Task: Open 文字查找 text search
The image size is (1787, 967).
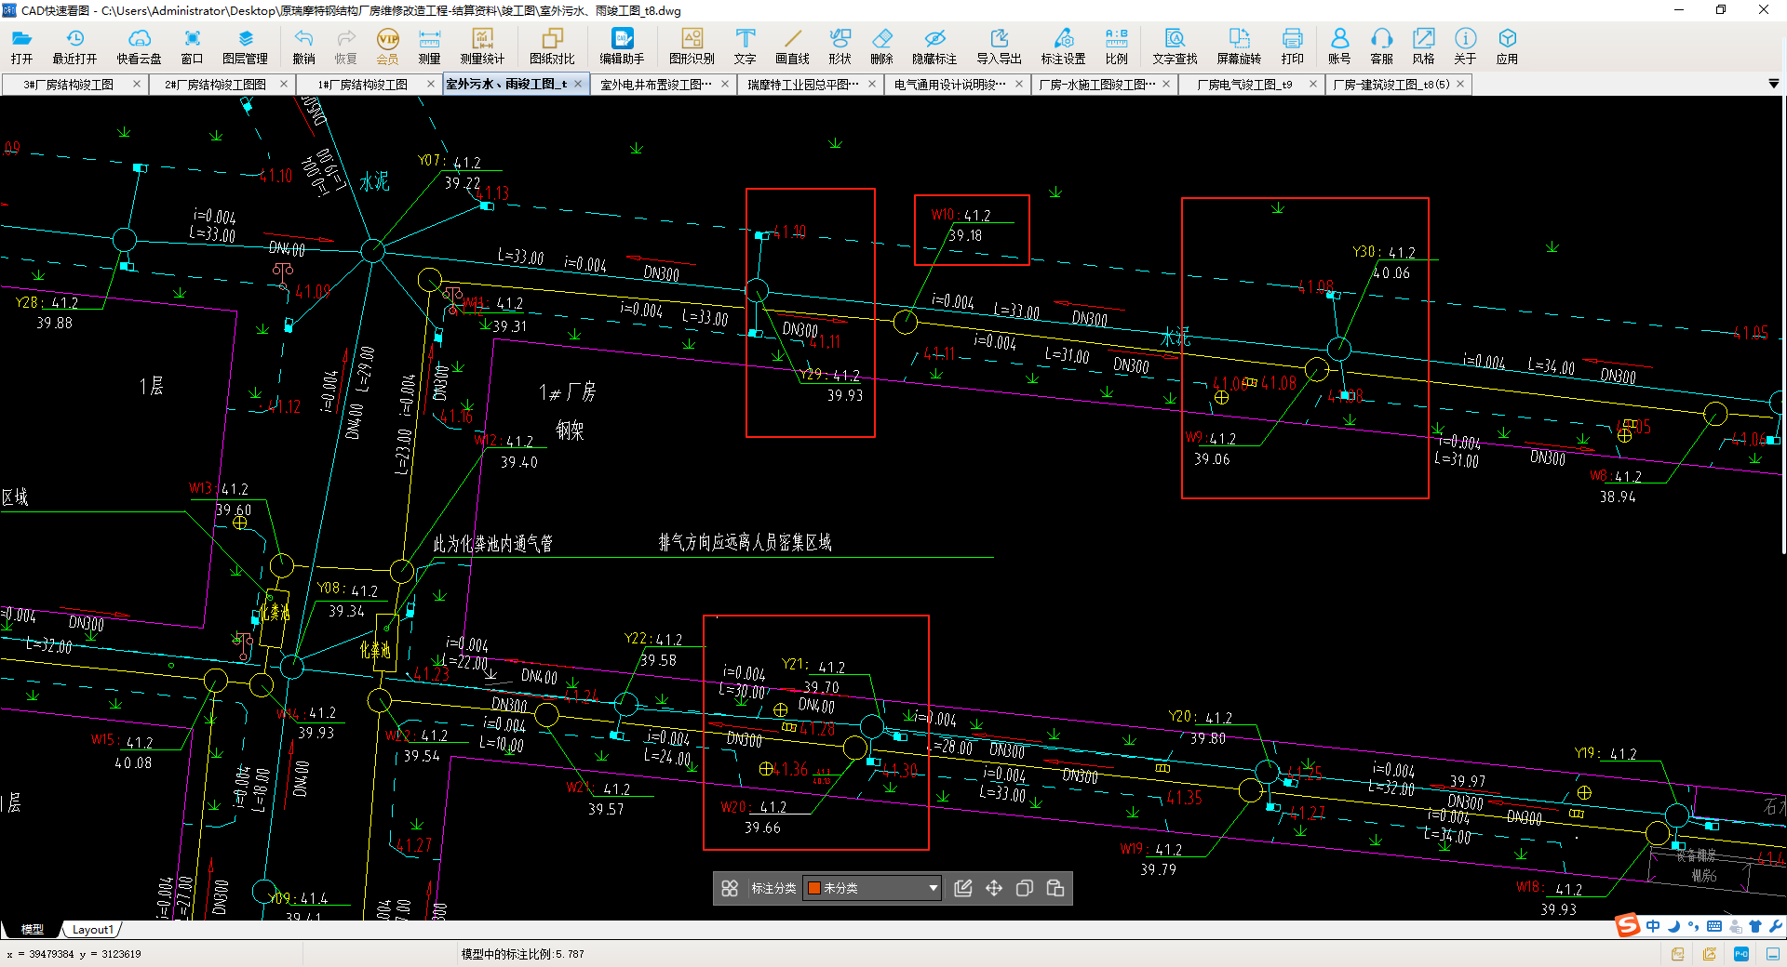Action: tap(1175, 45)
